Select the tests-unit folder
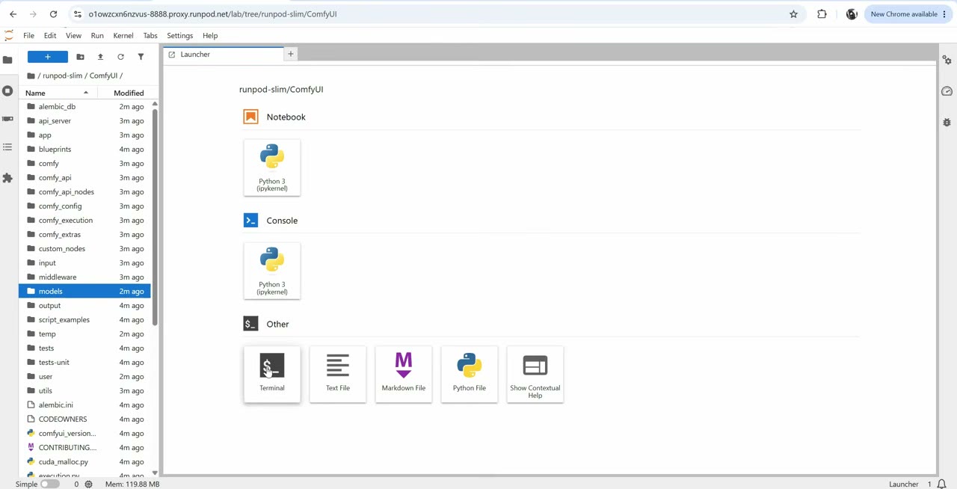957x489 pixels. pos(84,362)
